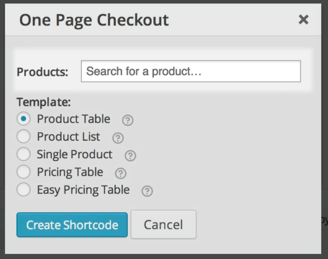Image resolution: width=328 pixels, height=259 pixels.
Task: Click the Create Shortcode button
Action: [x=72, y=225]
